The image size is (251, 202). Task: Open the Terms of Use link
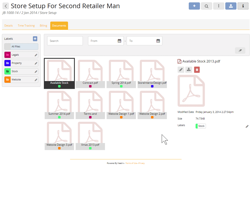(131, 163)
